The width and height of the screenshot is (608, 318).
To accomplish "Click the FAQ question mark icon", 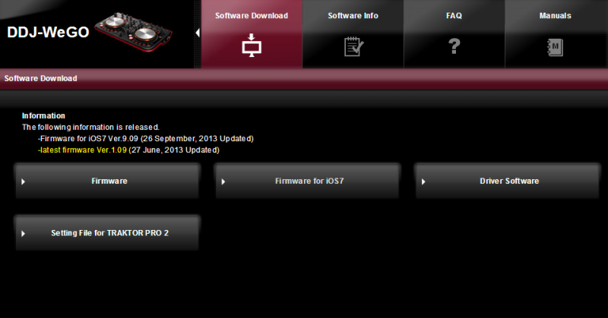I will point(454,46).
